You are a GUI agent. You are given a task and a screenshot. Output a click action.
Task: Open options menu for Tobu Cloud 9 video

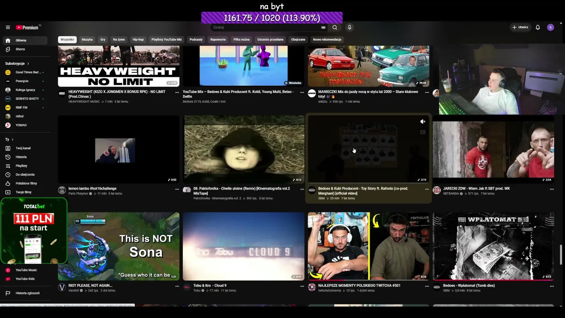(x=302, y=286)
